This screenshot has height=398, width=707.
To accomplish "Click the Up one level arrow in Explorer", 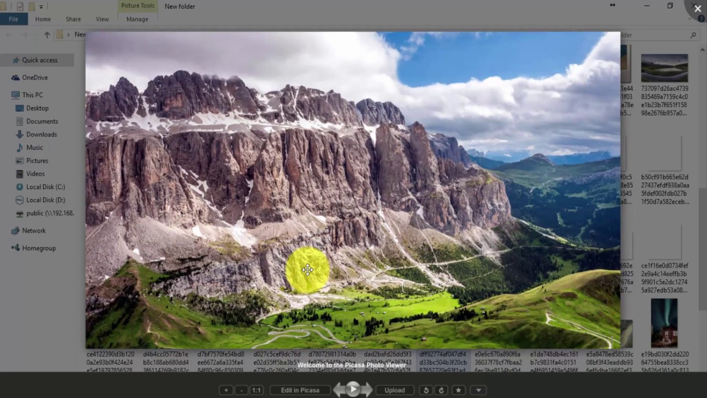I will [47, 34].
